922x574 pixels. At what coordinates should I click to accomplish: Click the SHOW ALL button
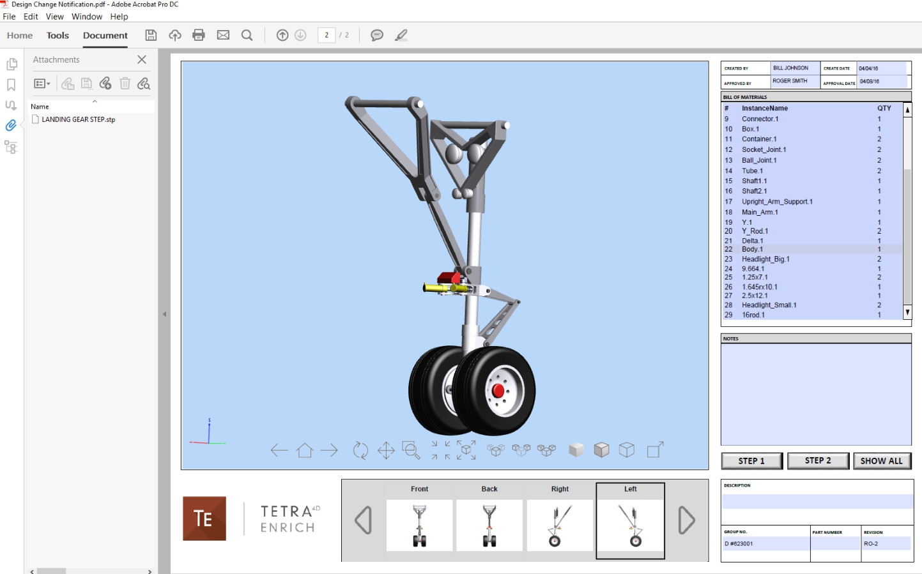coord(882,461)
